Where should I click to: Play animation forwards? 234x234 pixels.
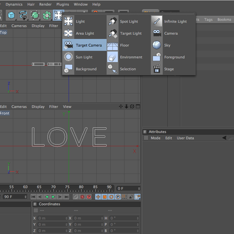tap(53, 197)
